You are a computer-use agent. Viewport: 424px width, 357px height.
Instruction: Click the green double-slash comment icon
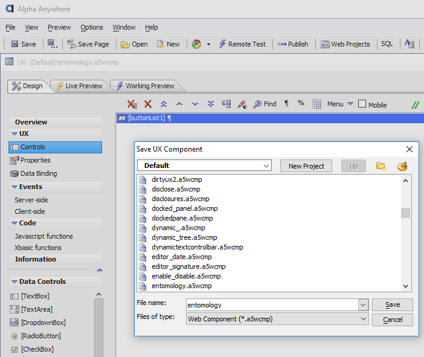pyautogui.click(x=416, y=105)
